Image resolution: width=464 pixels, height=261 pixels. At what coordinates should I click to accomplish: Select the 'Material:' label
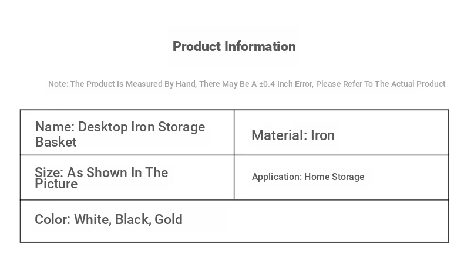click(x=279, y=135)
